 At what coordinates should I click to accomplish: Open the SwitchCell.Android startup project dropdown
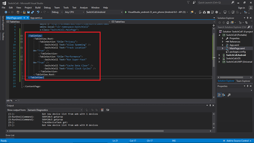(104, 12)
